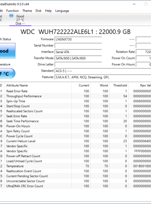Select the Reallocated Sectors Count row

(75, 111)
